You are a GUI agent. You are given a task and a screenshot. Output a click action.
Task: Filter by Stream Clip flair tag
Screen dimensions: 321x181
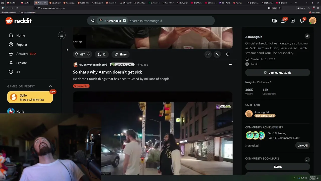click(81, 86)
